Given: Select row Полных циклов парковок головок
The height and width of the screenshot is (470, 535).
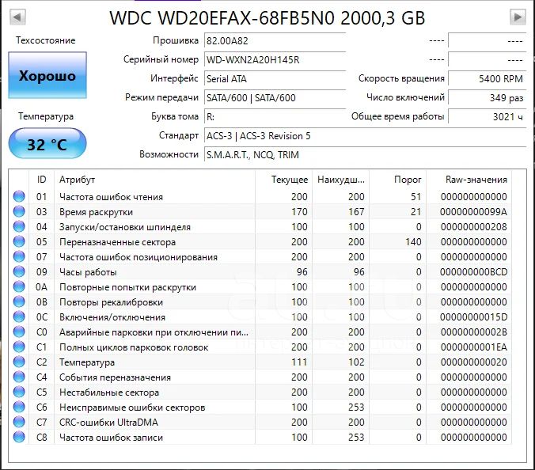Looking at the screenshot, I should (260, 347).
